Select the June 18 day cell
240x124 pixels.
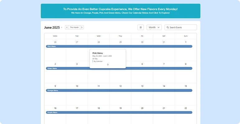pos(99,114)
